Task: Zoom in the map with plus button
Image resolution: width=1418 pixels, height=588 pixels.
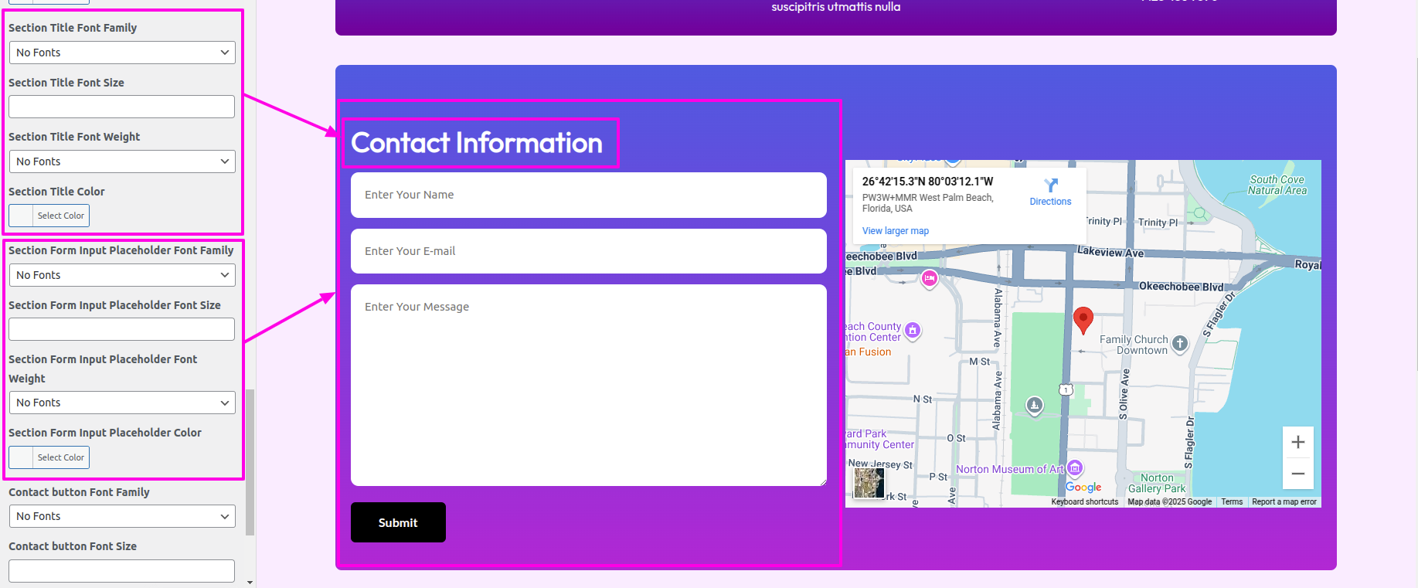Action: pos(1297,442)
